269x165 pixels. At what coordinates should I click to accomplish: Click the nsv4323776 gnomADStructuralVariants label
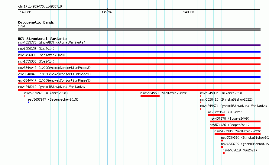[52, 42]
